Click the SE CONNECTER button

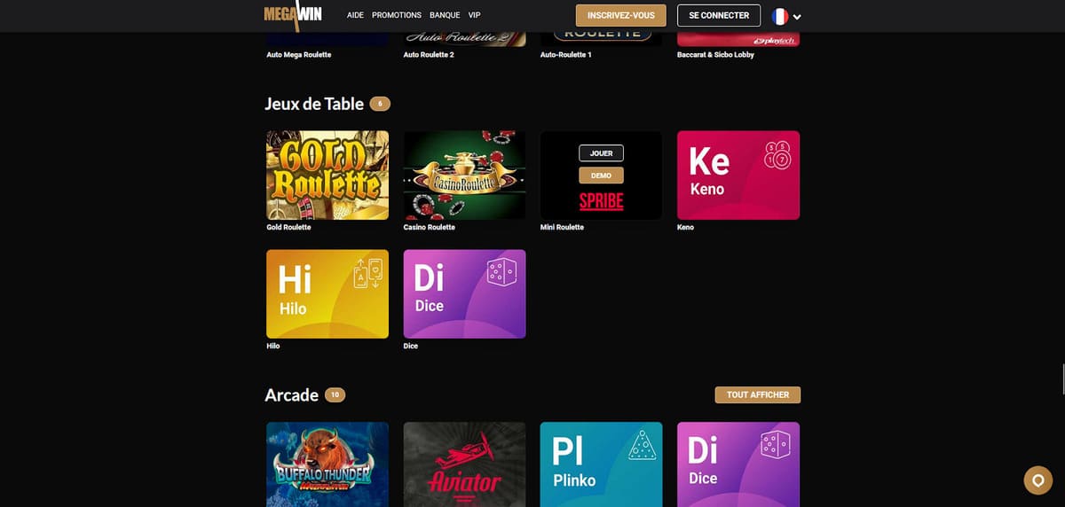pyautogui.click(x=719, y=15)
